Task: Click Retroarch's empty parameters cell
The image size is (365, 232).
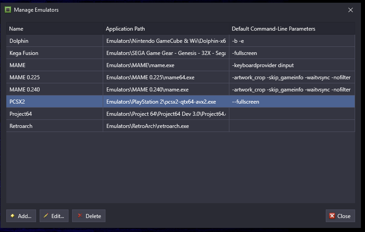Action: click(292, 126)
